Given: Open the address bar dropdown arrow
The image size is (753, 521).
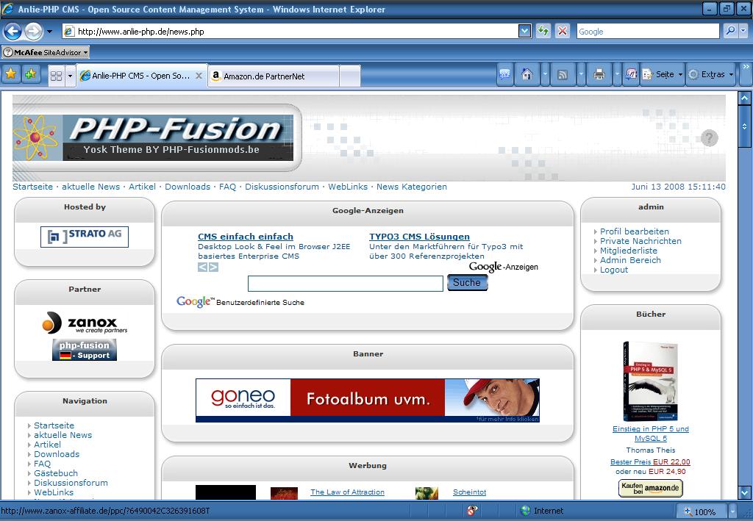Looking at the screenshot, I should point(524,31).
